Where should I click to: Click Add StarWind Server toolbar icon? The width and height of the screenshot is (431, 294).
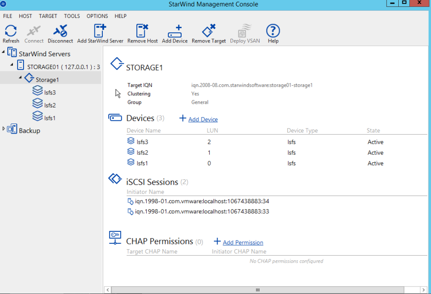coord(100,30)
